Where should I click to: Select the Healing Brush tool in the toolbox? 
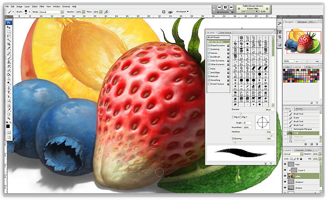pyautogui.click(x=9, y=54)
